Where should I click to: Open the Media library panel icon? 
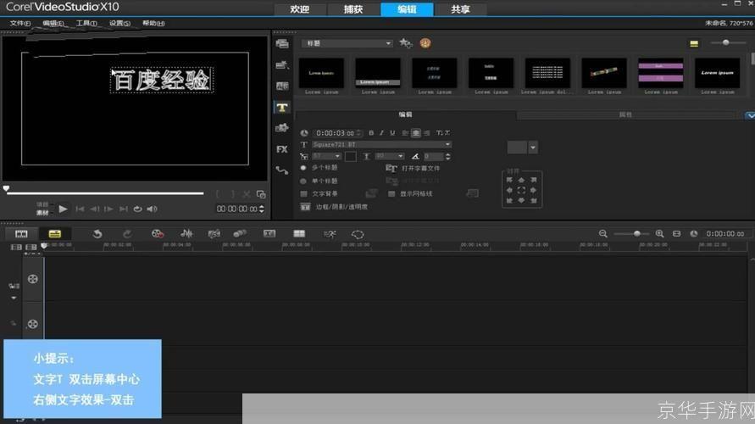pos(282,44)
